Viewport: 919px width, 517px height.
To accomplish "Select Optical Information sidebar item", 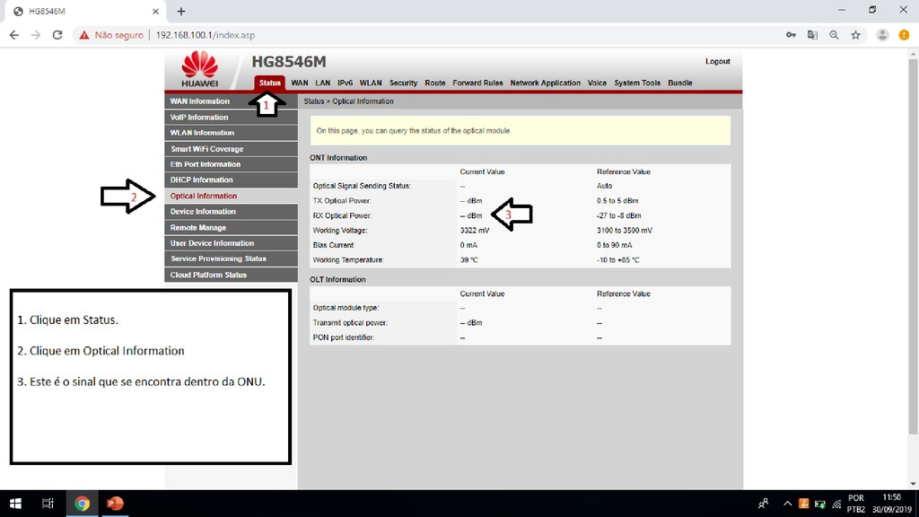I will tap(231, 196).
